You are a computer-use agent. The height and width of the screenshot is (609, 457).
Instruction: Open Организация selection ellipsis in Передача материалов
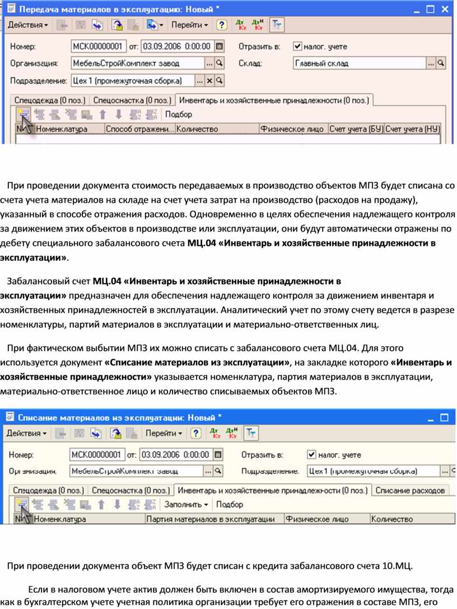click(x=209, y=63)
